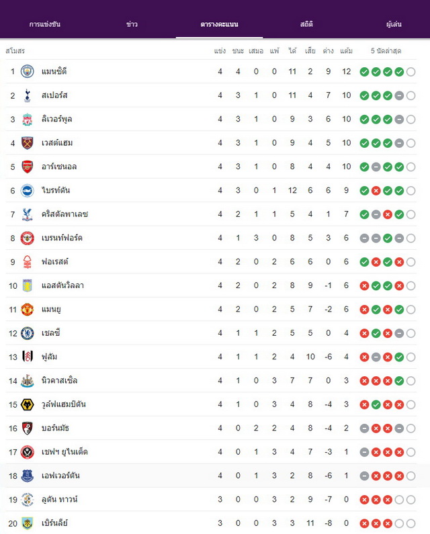430x534 pixels.
Task: Click the Arsenal club crest
Action: 28,167
